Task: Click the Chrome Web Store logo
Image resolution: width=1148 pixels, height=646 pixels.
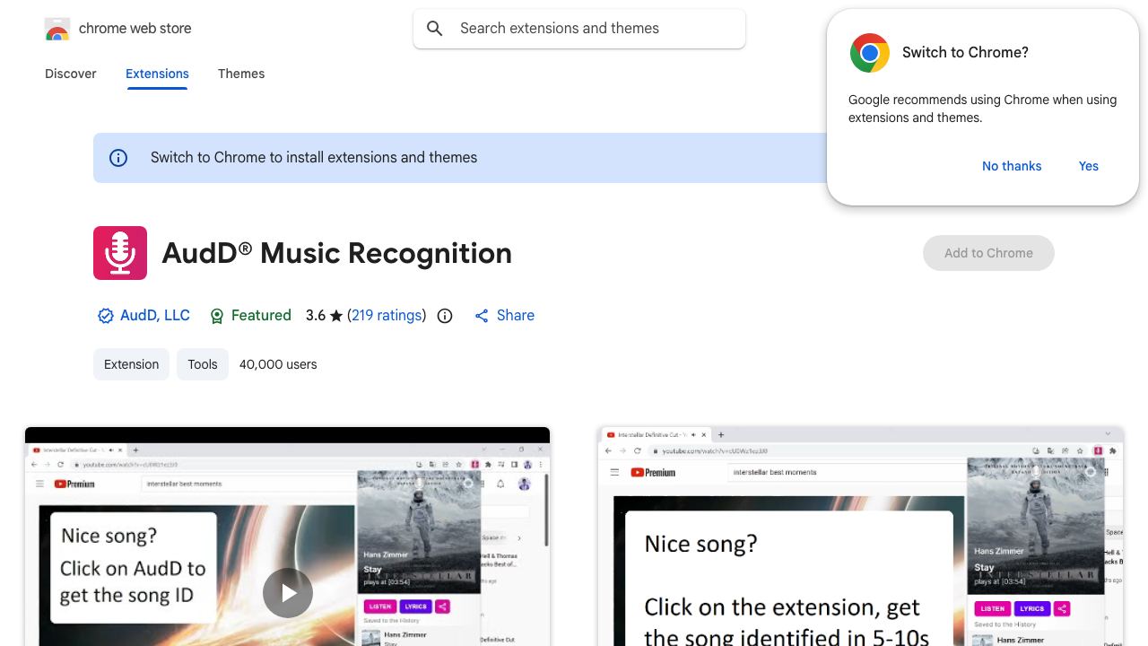Action: 57,29
